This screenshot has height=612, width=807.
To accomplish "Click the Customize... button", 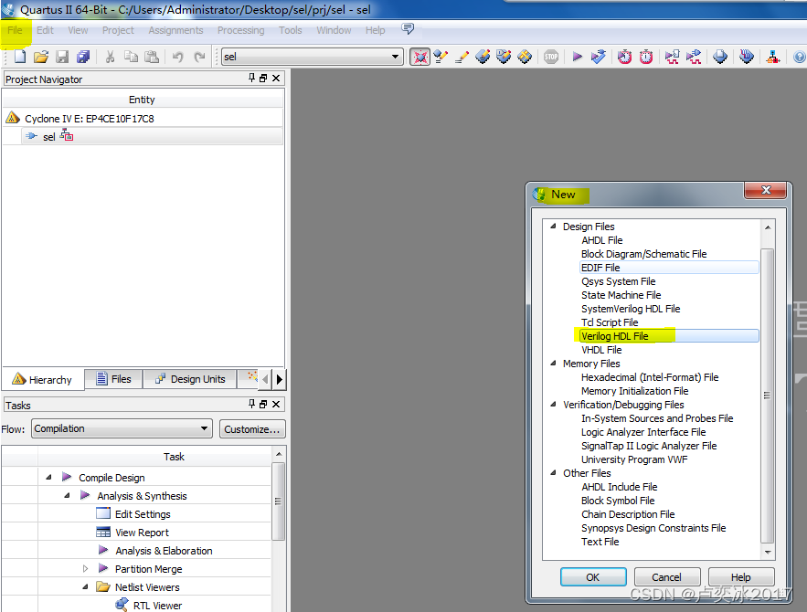I will [252, 429].
